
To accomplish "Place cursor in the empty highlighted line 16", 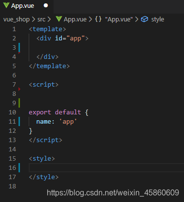I will pyautogui.click(x=107, y=168).
